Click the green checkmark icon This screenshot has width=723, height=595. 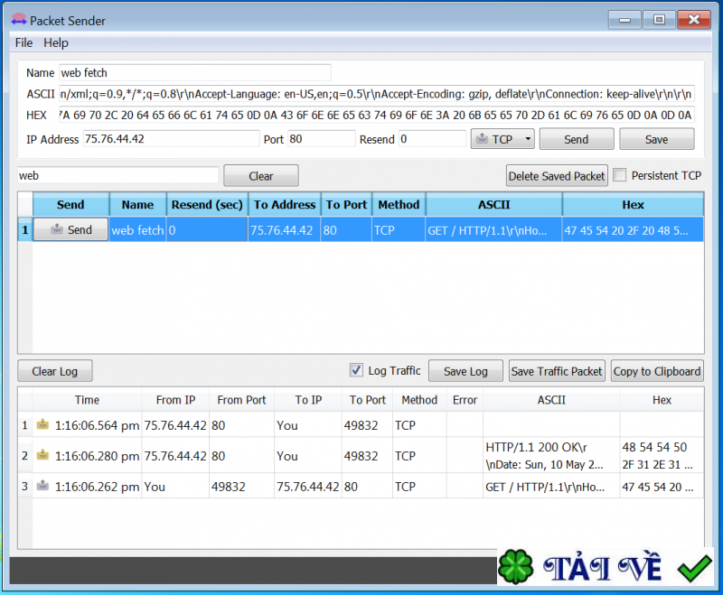point(694,568)
